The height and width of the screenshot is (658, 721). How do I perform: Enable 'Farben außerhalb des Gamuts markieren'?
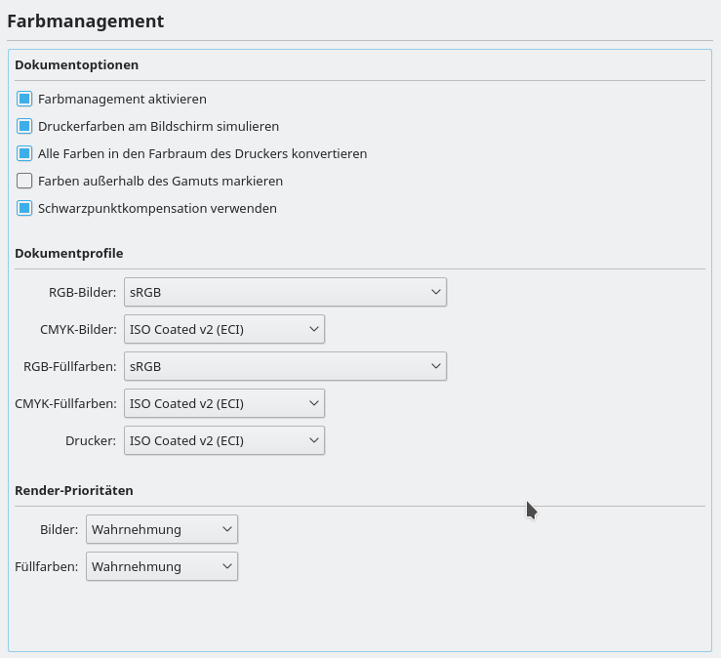25,181
